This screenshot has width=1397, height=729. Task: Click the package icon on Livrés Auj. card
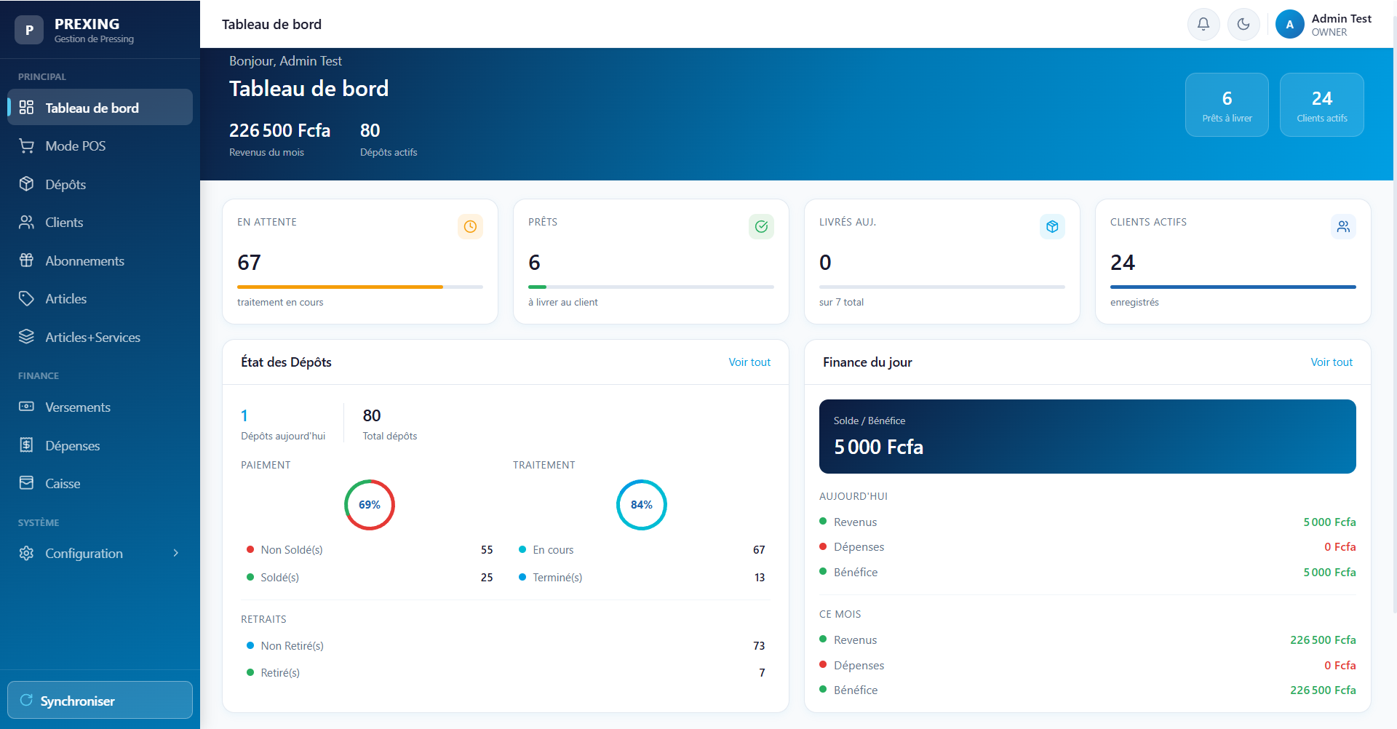[1052, 226]
